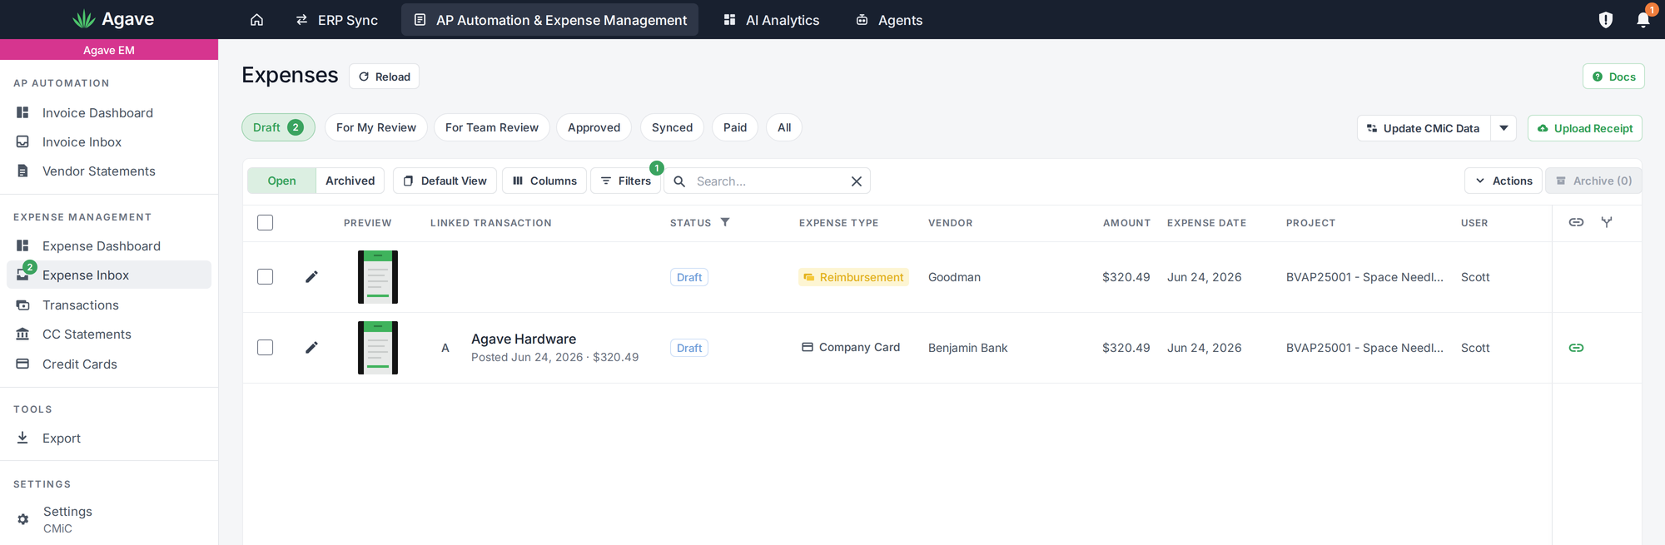Click the search magnifier icon

tap(679, 181)
